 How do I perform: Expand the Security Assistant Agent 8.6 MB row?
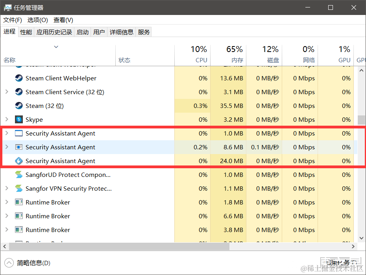pos(7,147)
